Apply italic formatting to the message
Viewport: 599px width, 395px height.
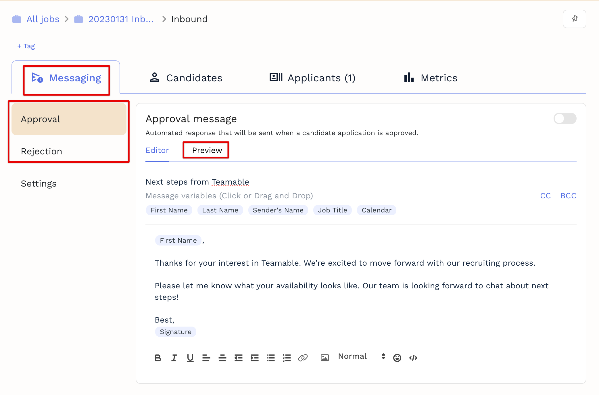174,358
